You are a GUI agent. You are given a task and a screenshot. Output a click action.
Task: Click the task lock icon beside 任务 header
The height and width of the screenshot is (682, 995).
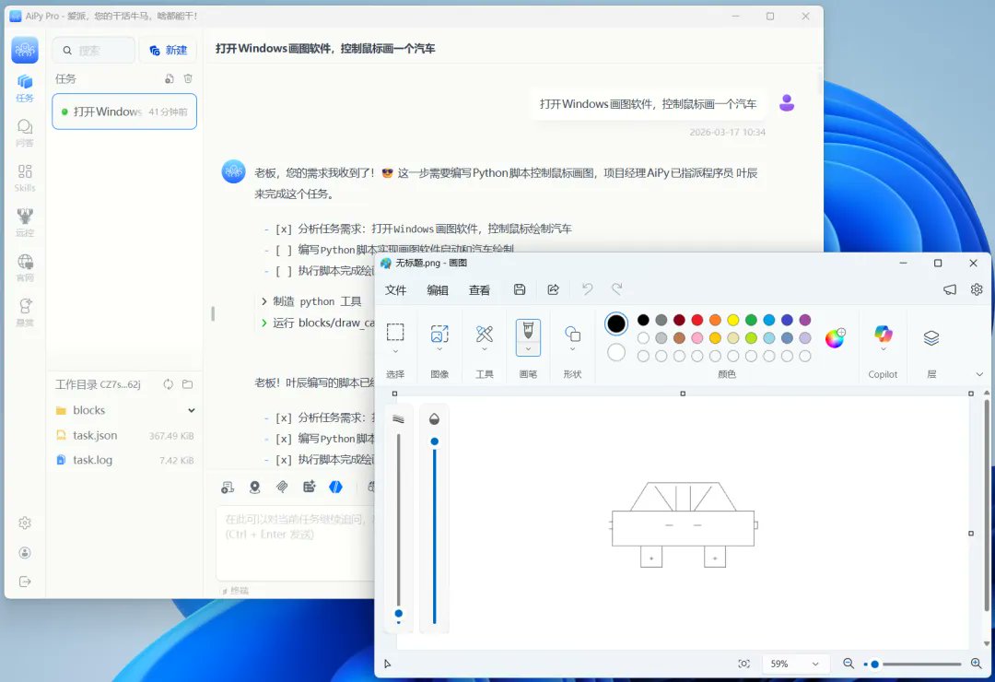[170, 78]
